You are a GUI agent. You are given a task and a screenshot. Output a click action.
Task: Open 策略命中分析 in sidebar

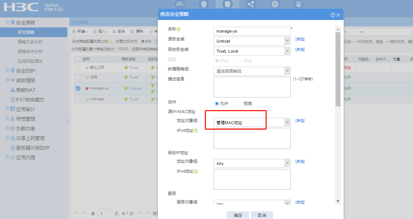coord(30,52)
